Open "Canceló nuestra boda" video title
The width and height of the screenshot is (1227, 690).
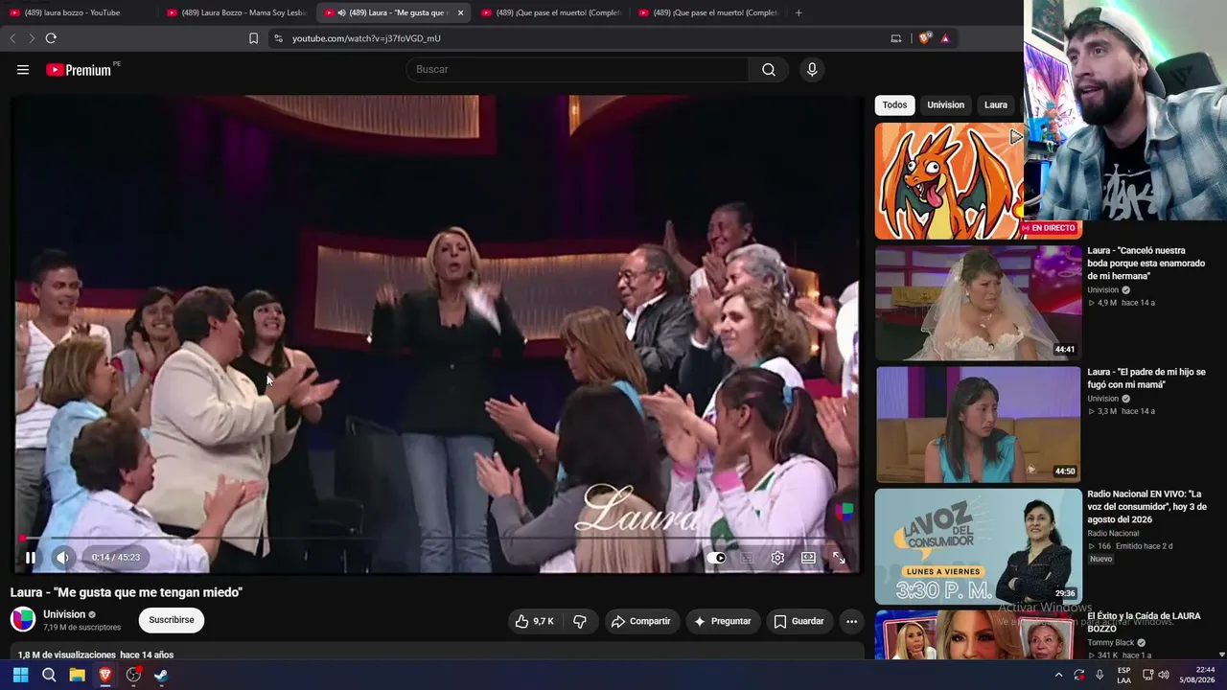click(1146, 264)
